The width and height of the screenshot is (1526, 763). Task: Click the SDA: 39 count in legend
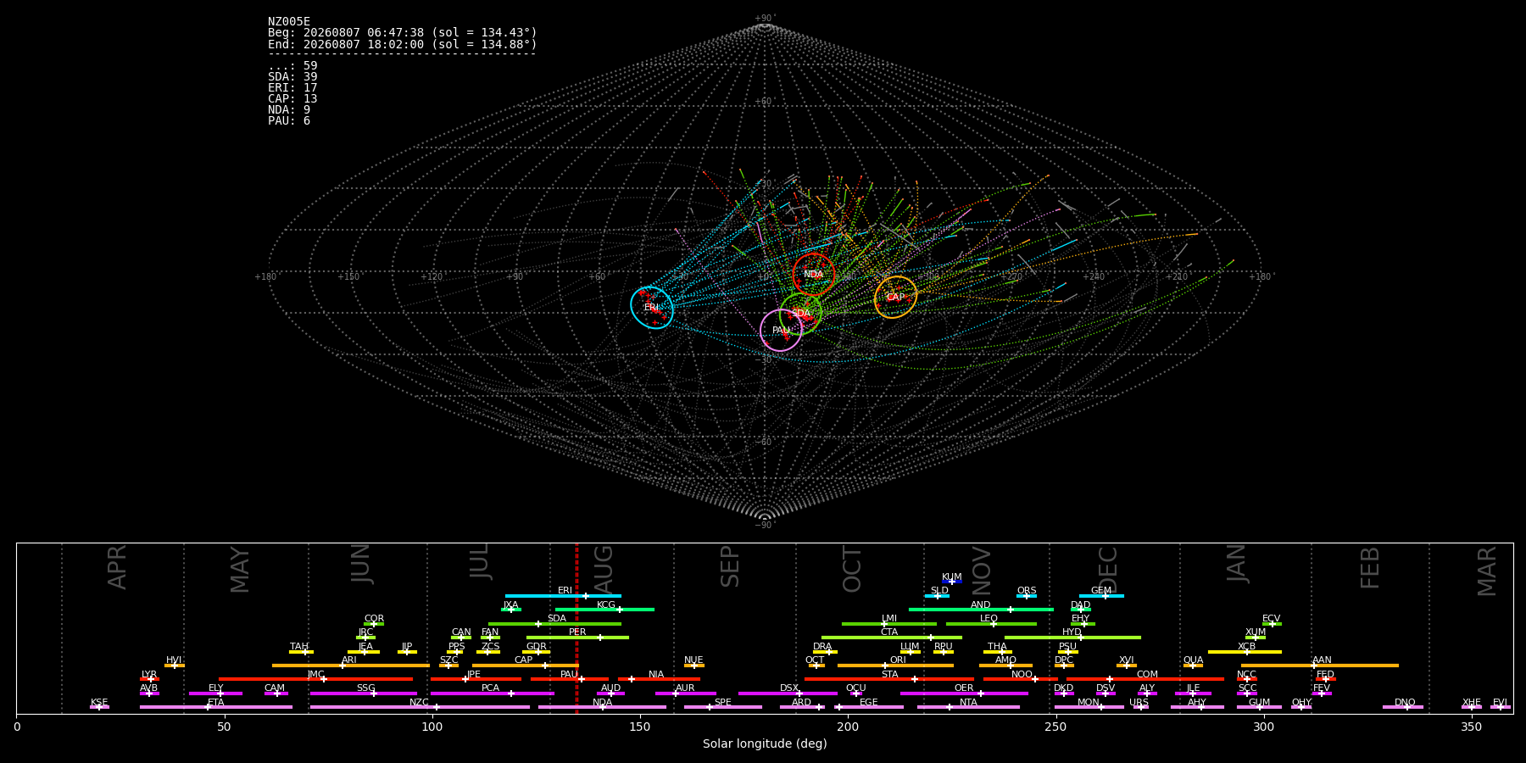coord(292,77)
